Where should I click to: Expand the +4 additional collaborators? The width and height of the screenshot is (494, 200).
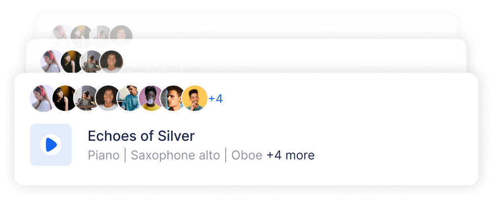coord(216,99)
